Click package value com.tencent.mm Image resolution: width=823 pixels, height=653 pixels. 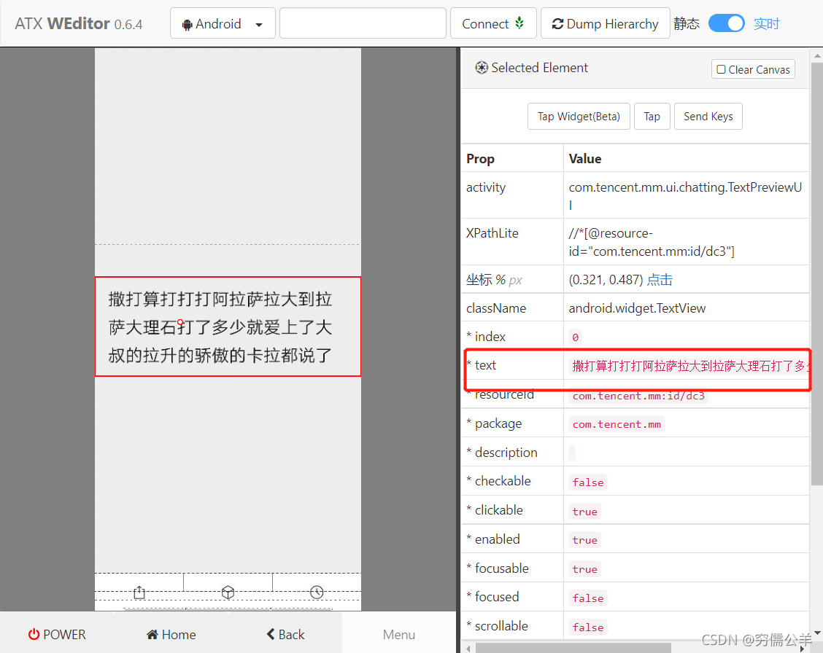(x=617, y=424)
